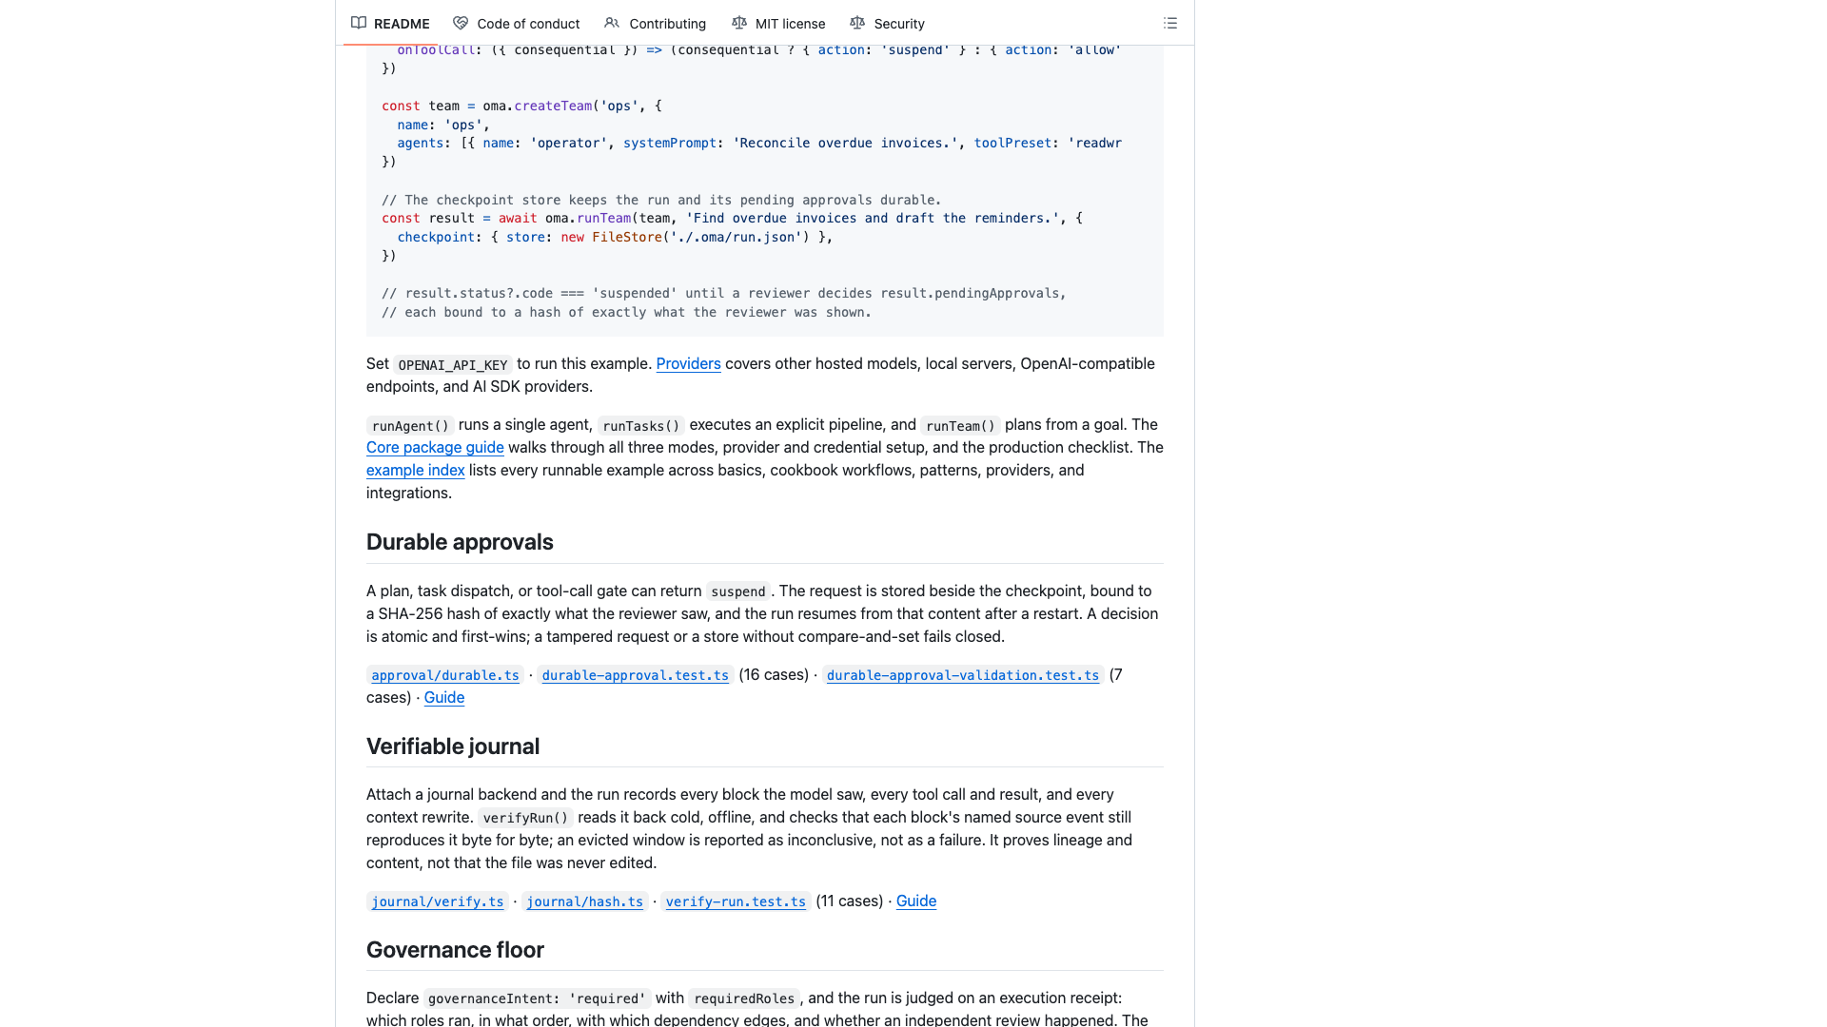
Task: Click the Durable approvals heading
Action: 460,542
